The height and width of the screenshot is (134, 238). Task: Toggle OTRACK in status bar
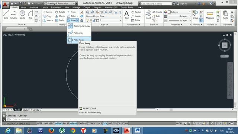click(92, 124)
